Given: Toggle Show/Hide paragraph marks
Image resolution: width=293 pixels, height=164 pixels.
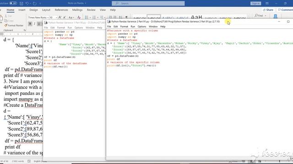Looking at the screenshot, I should pyautogui.click(x=126, y=17).
